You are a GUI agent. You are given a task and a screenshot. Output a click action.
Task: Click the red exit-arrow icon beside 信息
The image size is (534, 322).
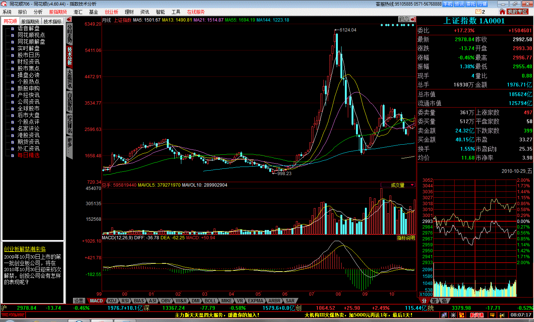[413, 19]
